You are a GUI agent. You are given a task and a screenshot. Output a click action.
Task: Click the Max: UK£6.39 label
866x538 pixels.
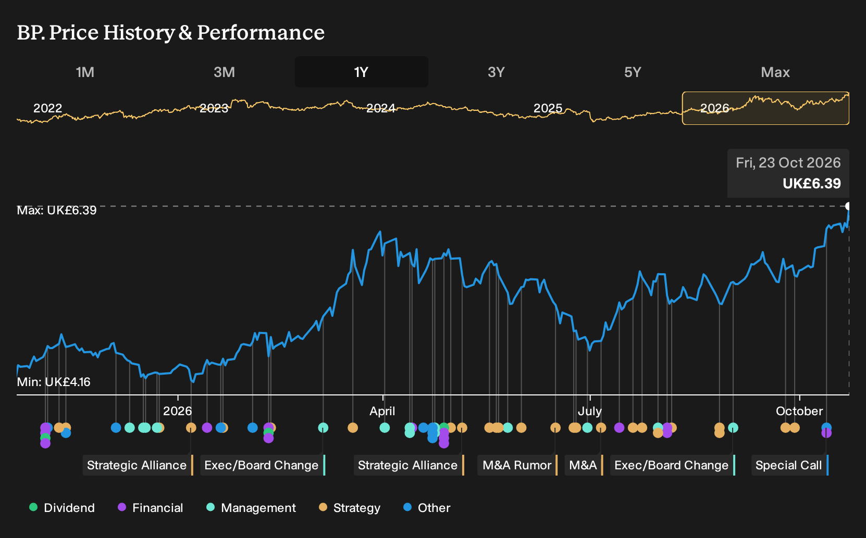point(57,210)
